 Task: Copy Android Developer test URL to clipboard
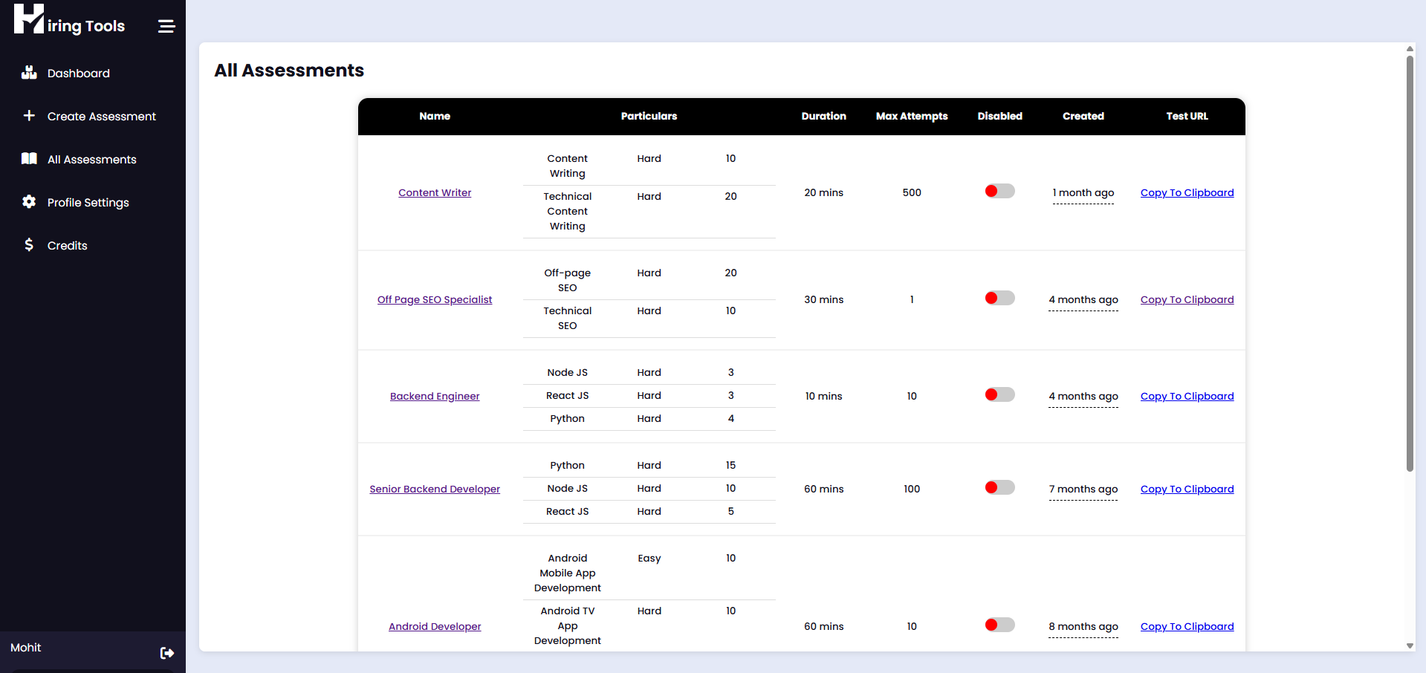(1187, 626)
